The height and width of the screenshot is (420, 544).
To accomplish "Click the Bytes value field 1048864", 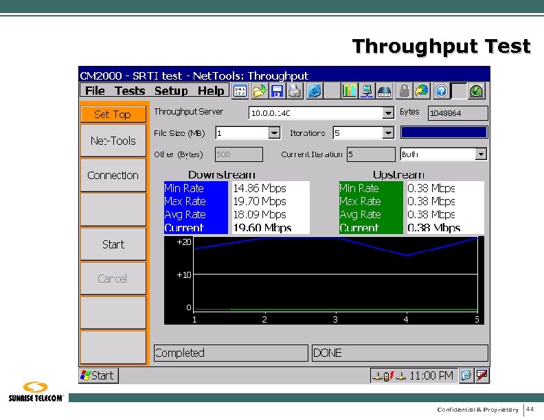I will (x=457, y=113).
